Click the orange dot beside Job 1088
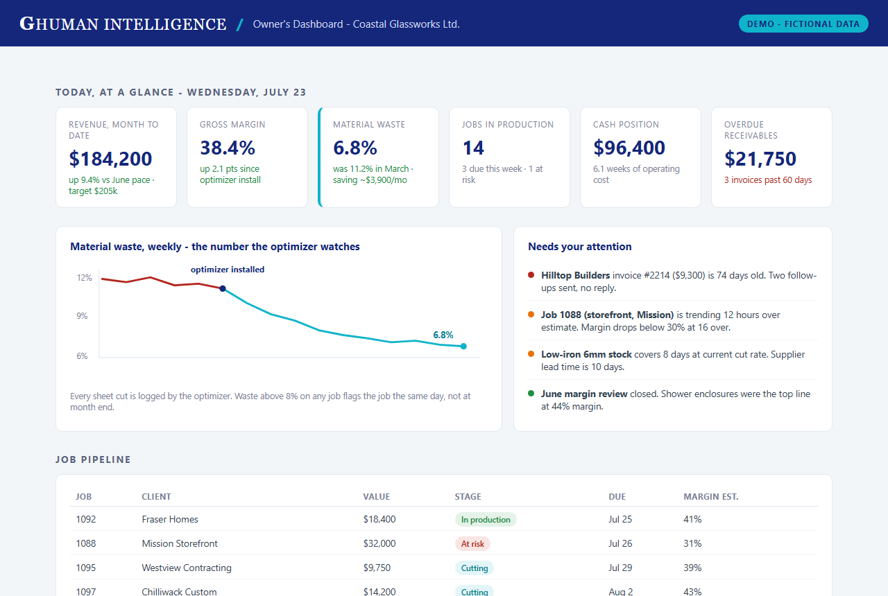Viewport: 888px width, 596px height. click(531, 315)
